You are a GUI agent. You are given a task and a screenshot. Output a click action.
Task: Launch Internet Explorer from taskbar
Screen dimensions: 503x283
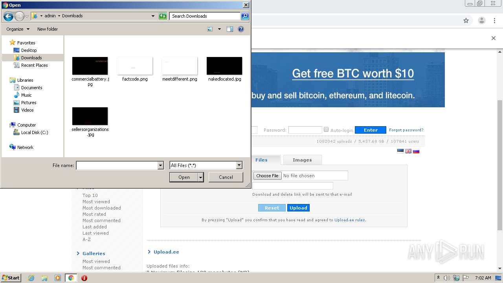coord(31,278)
